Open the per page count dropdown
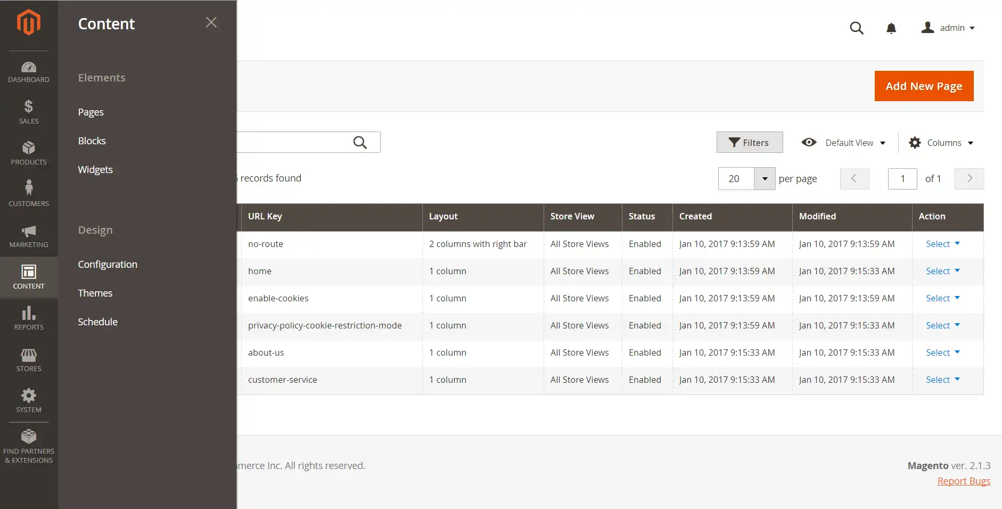Image resolution: width=1002 pixels, height=509 pixels. (x=765, y=179)
